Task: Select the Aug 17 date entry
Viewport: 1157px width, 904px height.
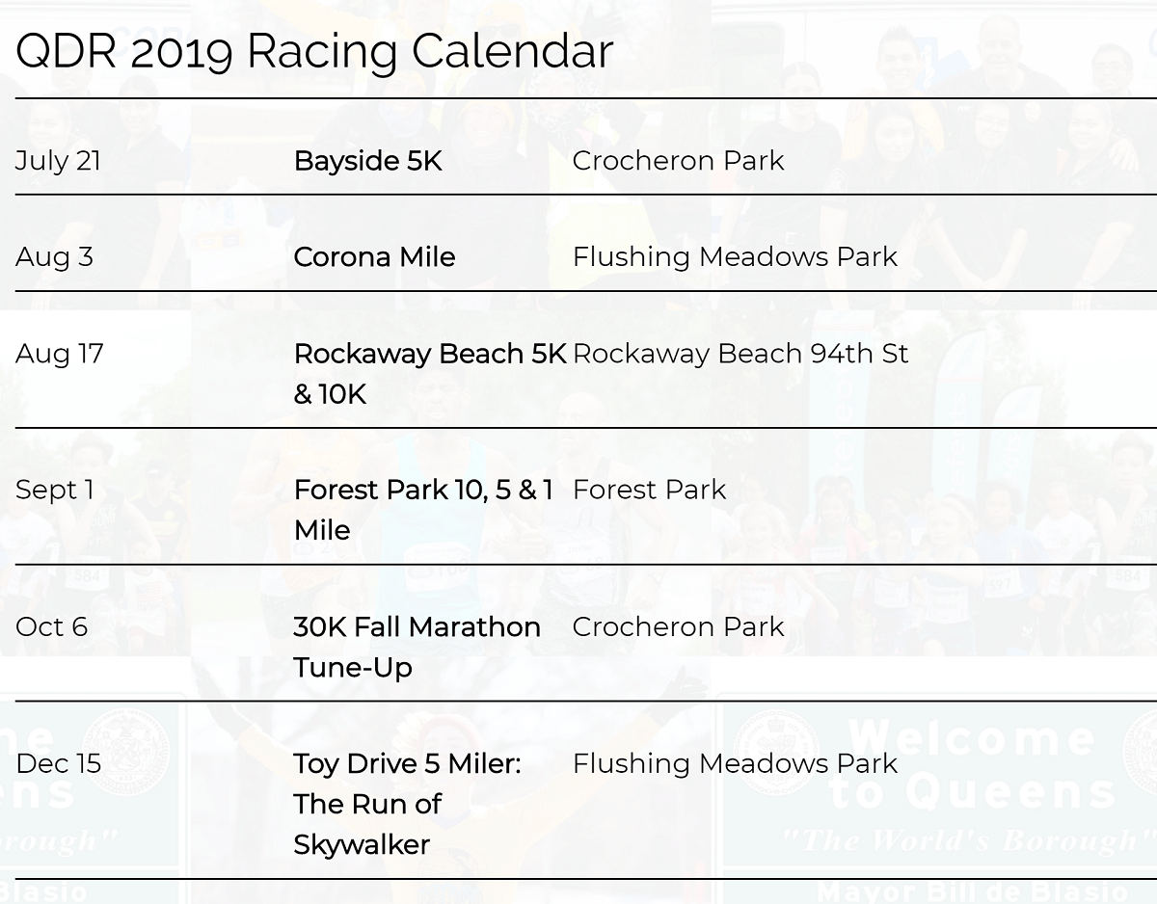Action: [59, 354]
